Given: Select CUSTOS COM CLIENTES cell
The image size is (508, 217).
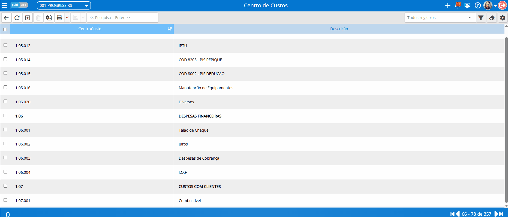Looking at the screenshot, I should (x=339, y=187).
